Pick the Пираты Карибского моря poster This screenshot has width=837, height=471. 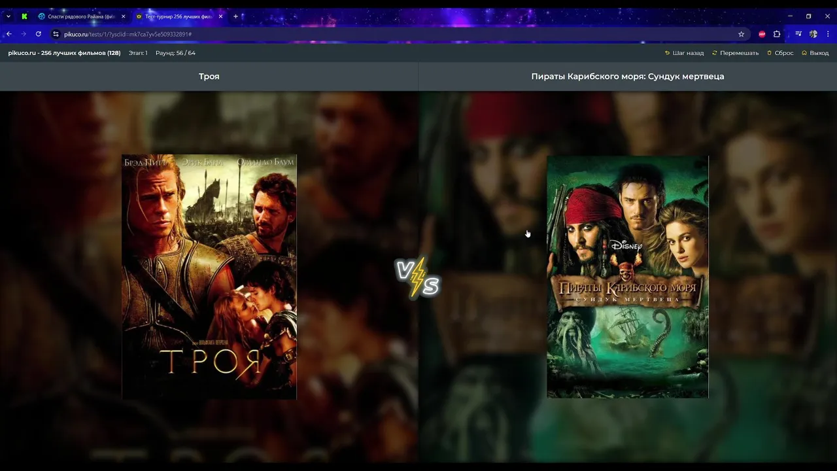point(628,277)
